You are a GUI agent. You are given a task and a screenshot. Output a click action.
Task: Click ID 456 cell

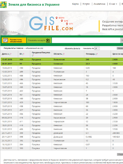[x=21, y=114]
